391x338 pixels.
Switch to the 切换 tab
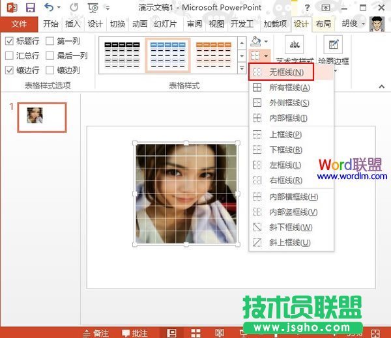(117, 24)
